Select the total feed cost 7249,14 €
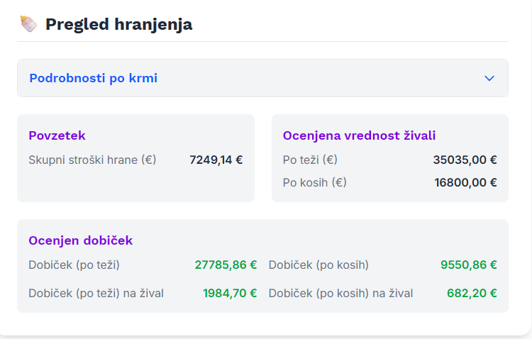Viewport: 532px width, 339px height. tap(216, 160)
